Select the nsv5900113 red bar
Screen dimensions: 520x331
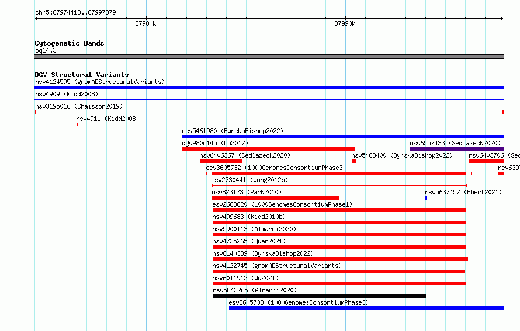click(339, 235)
